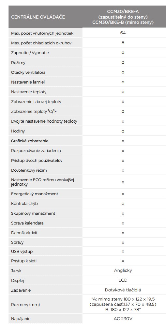The image size is (166, 326).
Task: Click the CENTRÁLNE OVLÁDAČE header cell
Action: point(45,17)
